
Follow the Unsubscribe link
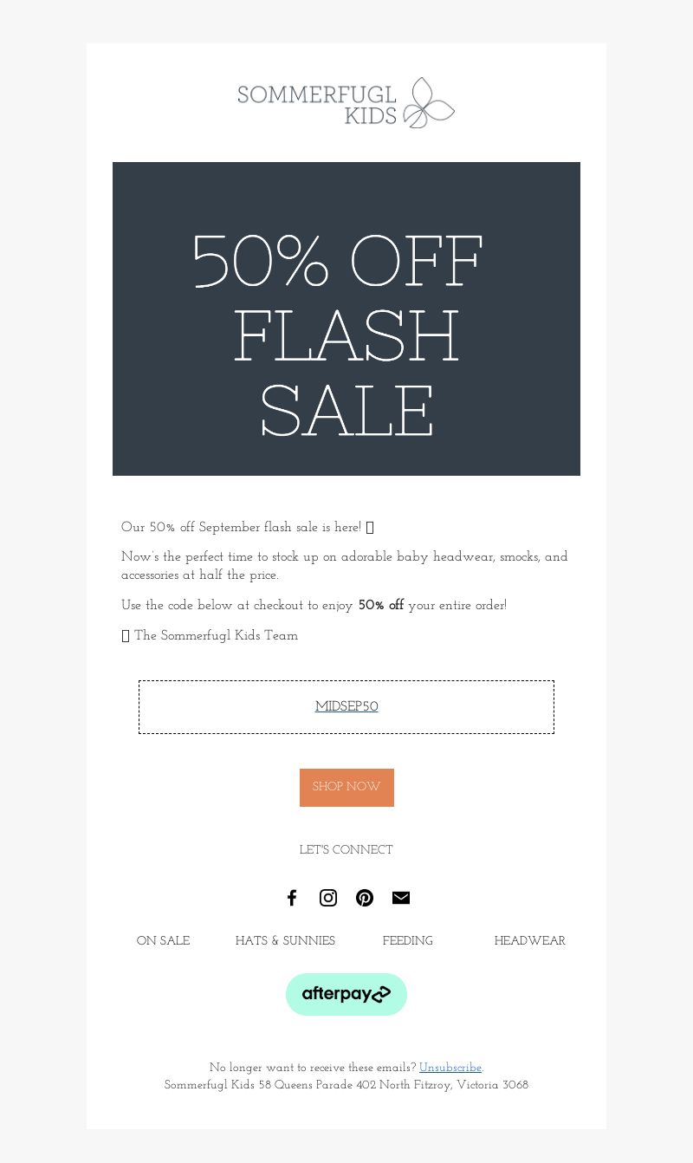(450, 1068)
